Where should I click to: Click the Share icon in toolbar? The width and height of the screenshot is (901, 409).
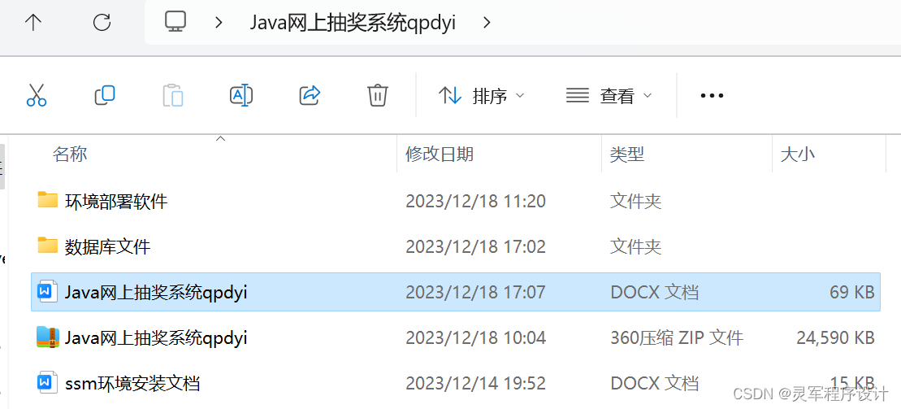click(x=310, y=95)
